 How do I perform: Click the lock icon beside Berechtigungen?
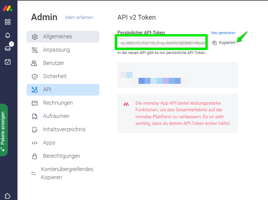coord(35,156)
